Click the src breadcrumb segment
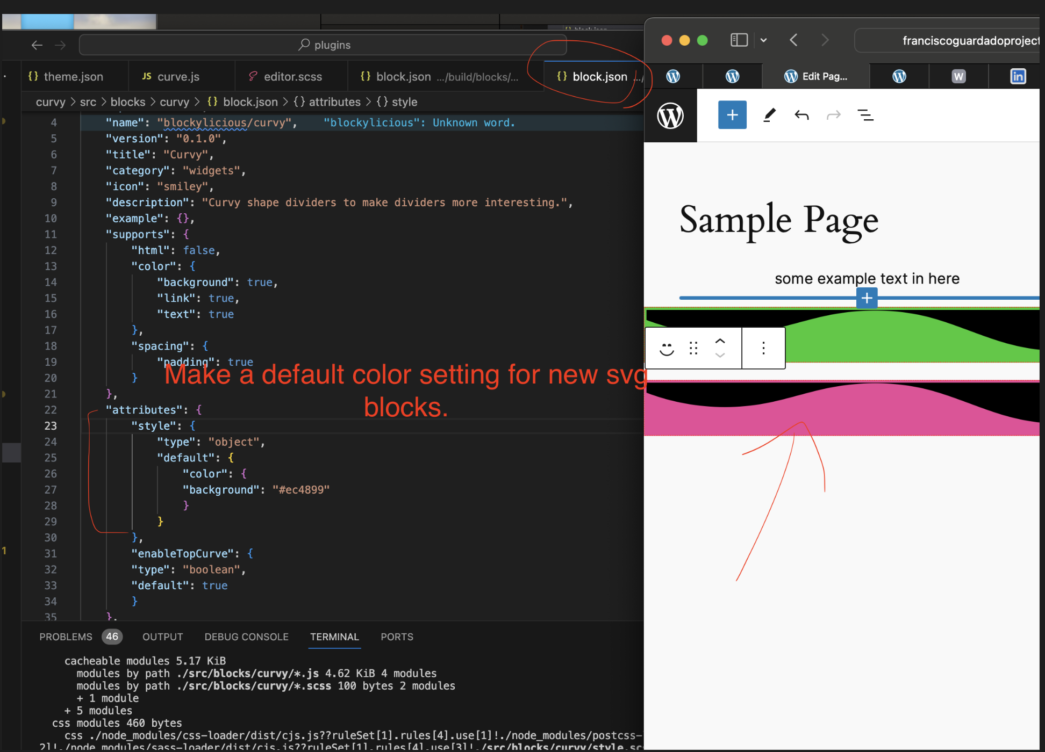The width and height of the screenshot is (1045, 752). [x=88, y=102]
